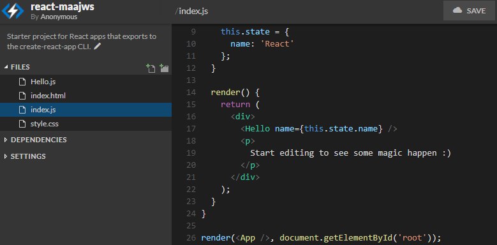The height and width of the screenshot is (245, 497).
Task: Collapse the FILES section
Action: tap(6, 67)
